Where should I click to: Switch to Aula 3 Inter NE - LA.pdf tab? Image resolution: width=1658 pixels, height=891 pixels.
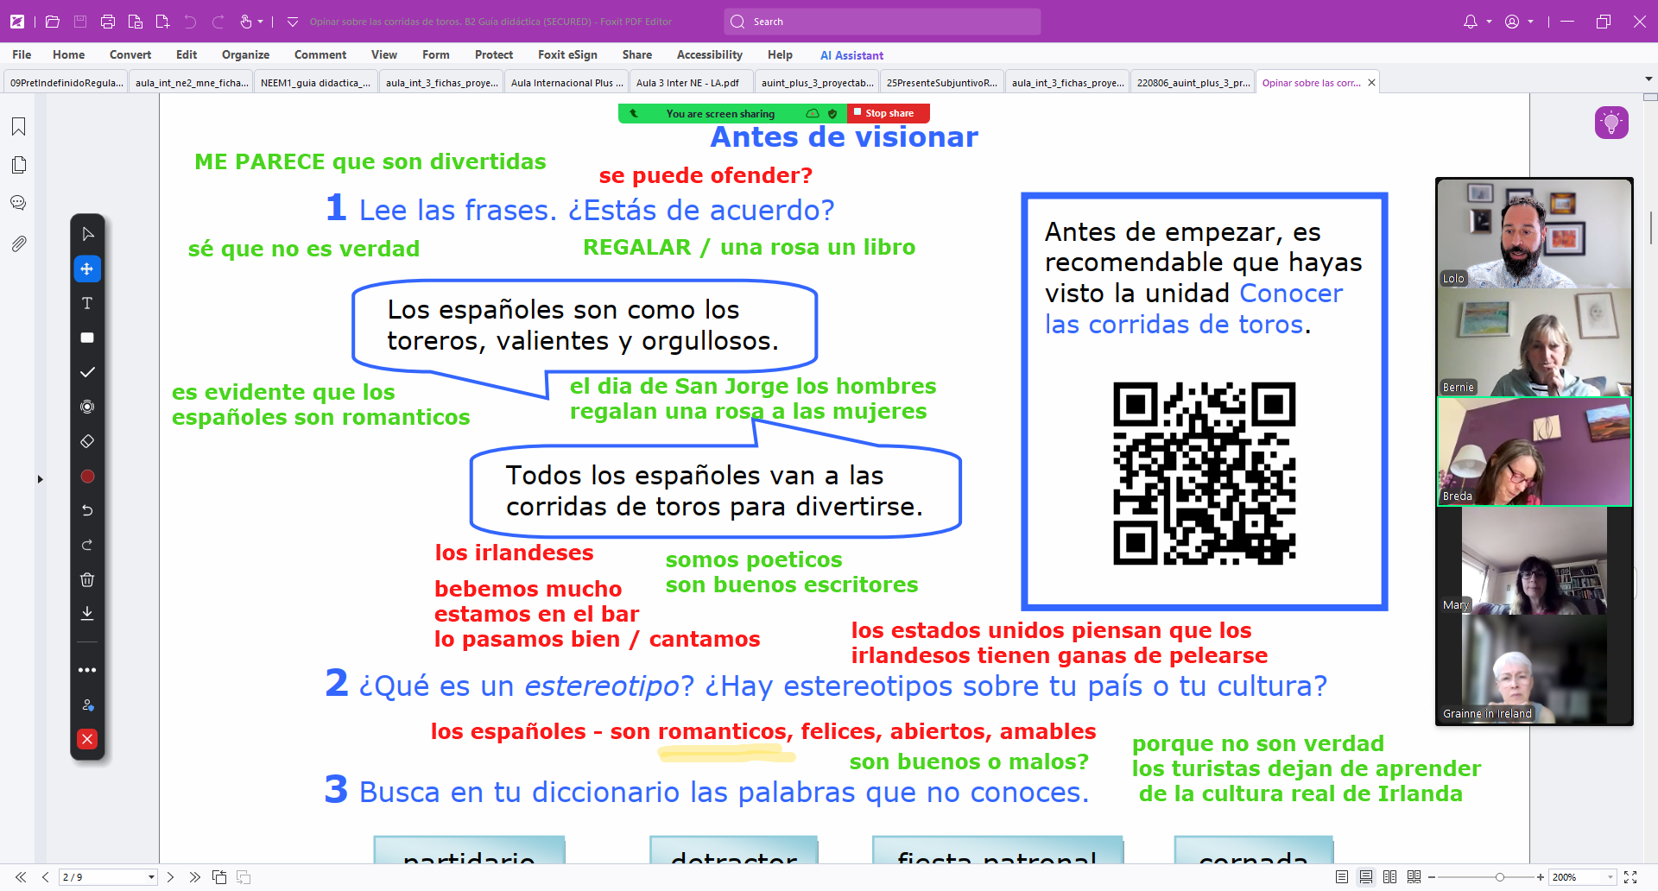tap(687, 83)
